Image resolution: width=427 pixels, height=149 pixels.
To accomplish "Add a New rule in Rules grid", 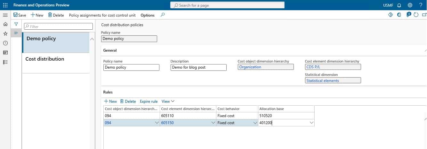I will 110,101.
